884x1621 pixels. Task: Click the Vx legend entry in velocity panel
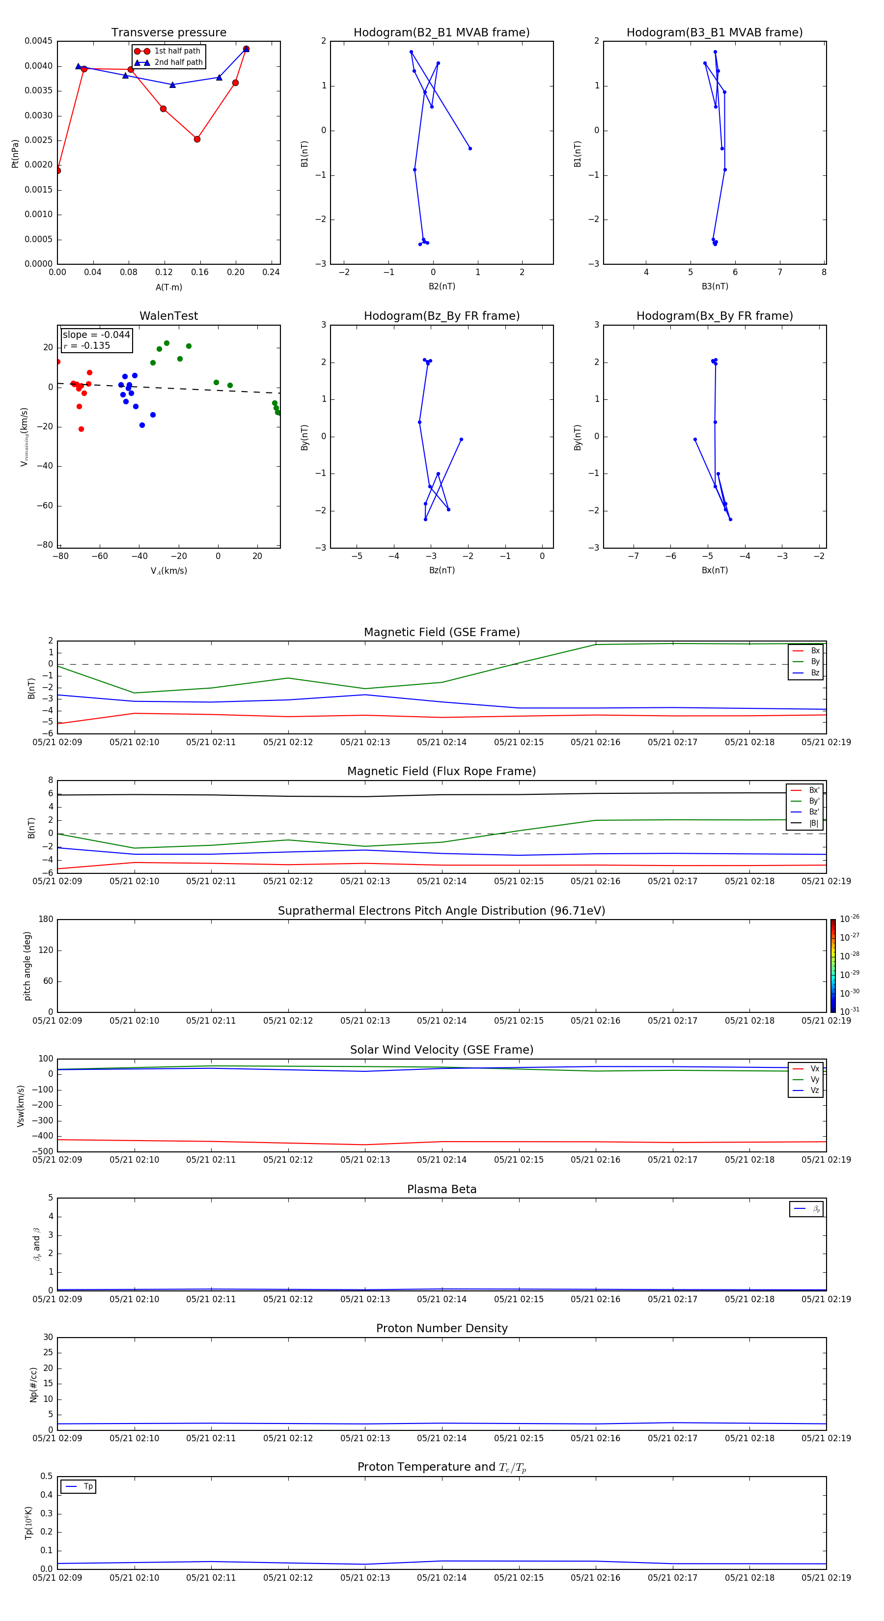pos(806,1068)
